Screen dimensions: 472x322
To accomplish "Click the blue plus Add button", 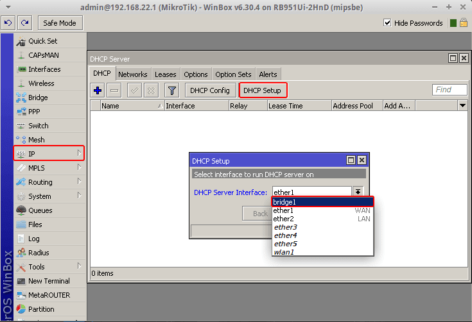I will (x=98, y=90).
